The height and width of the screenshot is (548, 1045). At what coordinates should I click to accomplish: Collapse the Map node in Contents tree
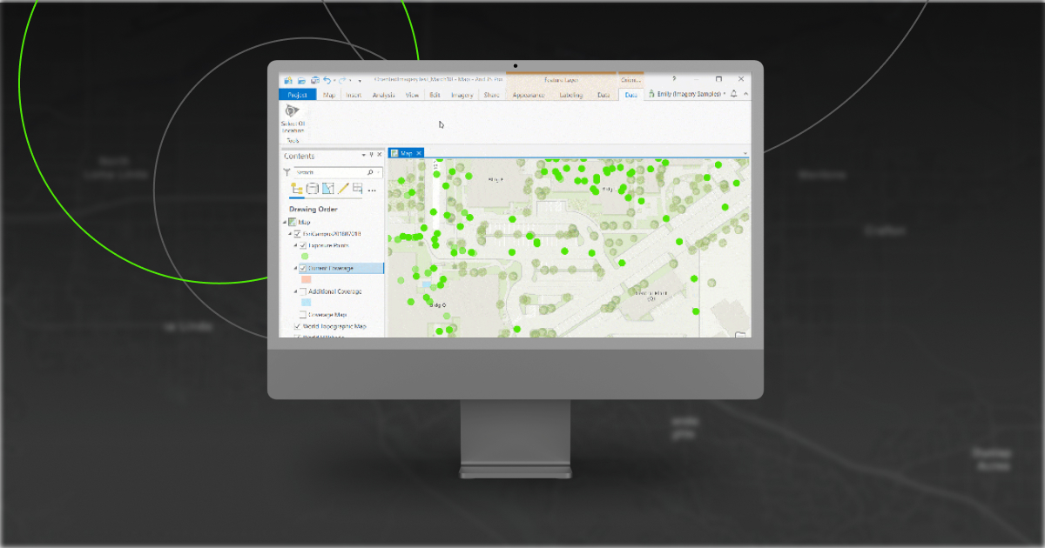pos(285,223)
